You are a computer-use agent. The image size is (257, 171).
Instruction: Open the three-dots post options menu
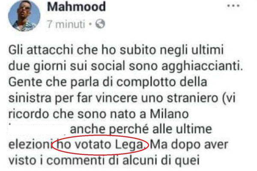pos(233,6)
